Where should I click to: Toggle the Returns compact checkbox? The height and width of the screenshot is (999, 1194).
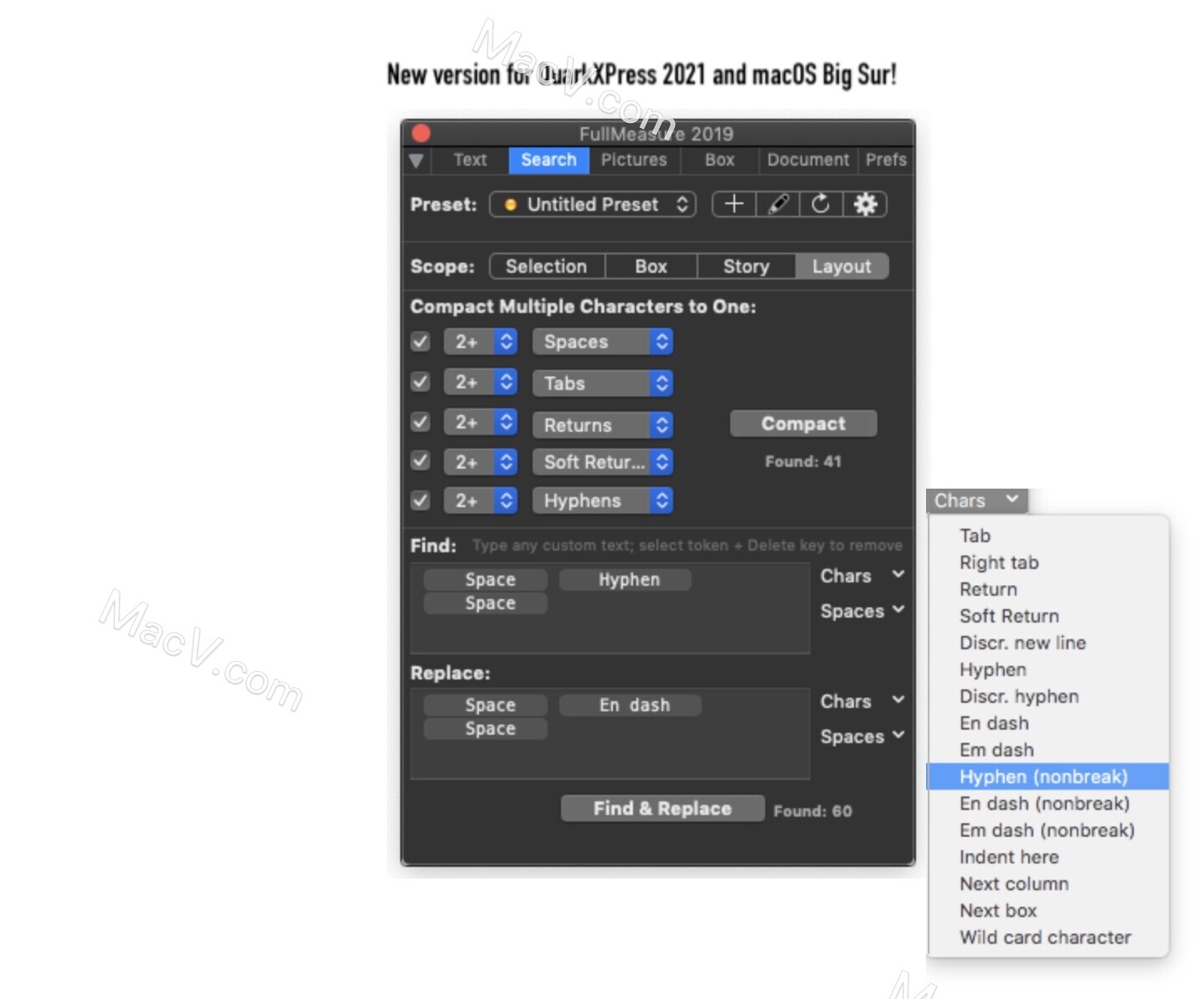(420, 422)
